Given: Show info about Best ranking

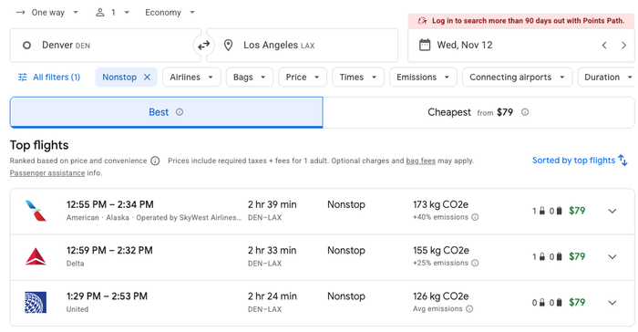Looking at the screenshot, I should [x=180, y=112].
